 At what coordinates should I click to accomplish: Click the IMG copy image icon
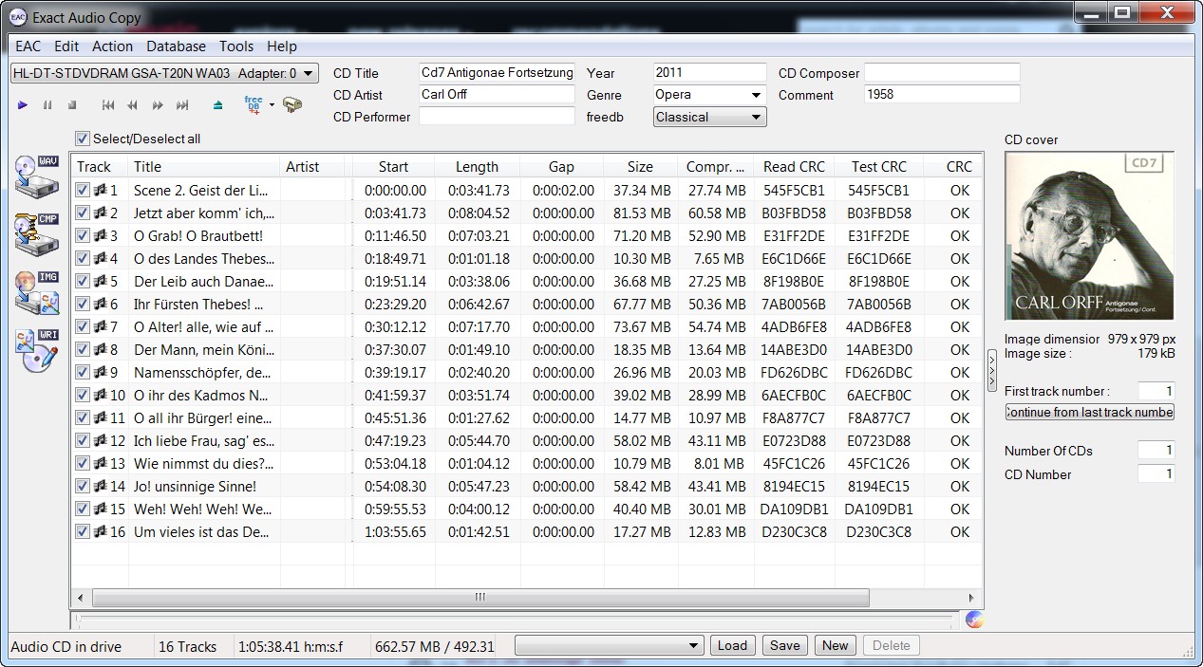pyautogui.click(x=37, y=292)
